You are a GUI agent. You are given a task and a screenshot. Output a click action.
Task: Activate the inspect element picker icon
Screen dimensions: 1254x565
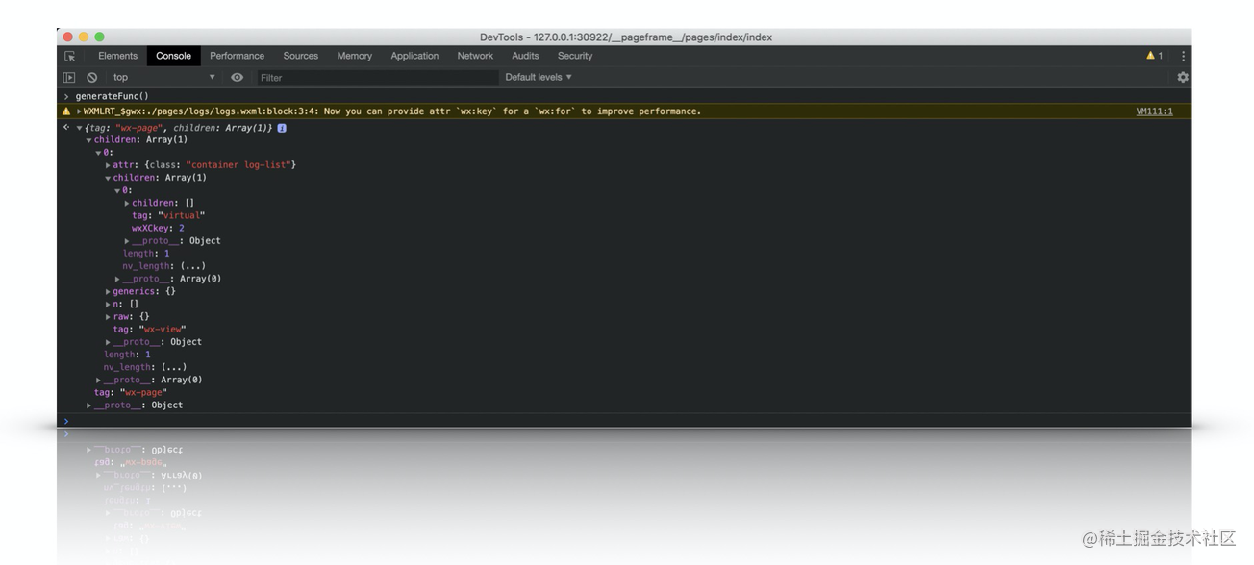click(x=69, y=56)
